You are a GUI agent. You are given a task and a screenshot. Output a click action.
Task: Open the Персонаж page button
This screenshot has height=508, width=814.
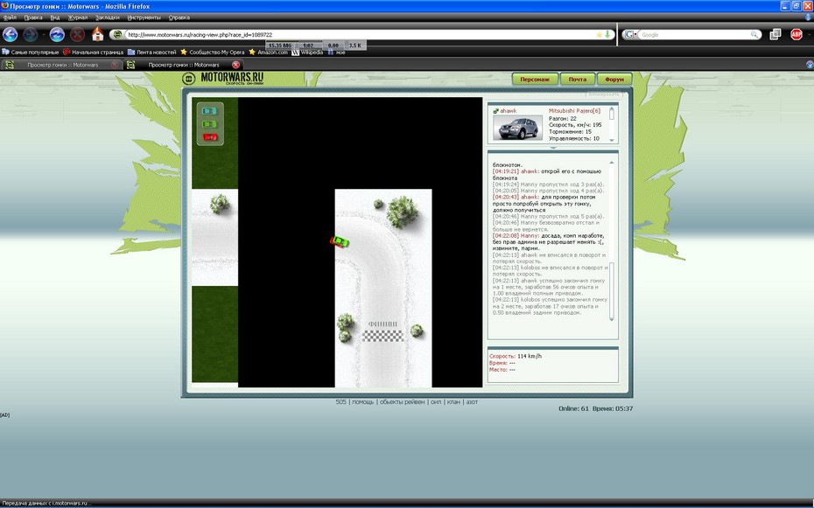click(x=535, y=80)
